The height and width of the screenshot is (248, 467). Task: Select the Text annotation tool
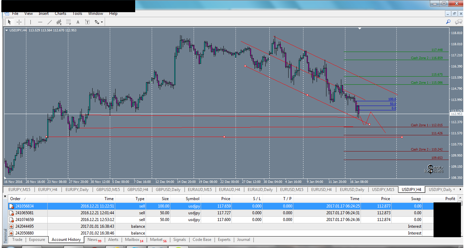(78, 22)
